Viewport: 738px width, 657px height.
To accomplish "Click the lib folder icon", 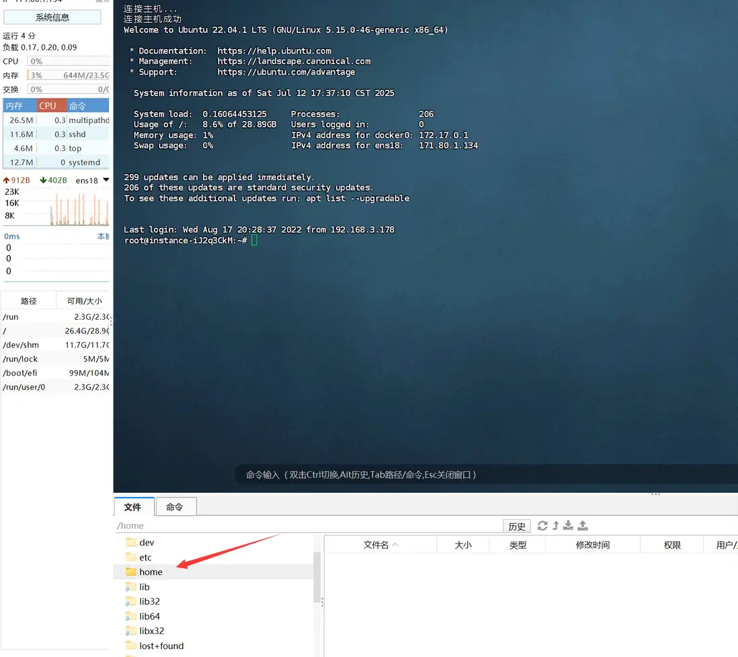I will click(131, 586).
